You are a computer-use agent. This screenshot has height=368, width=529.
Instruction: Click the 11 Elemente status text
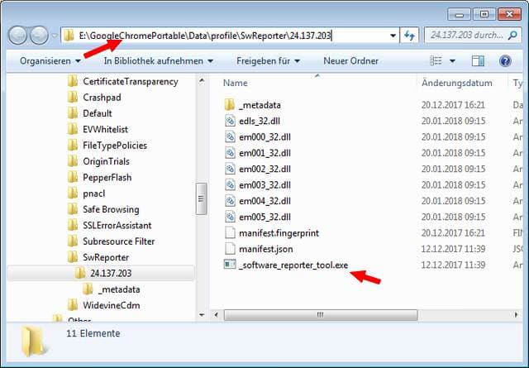93,333
